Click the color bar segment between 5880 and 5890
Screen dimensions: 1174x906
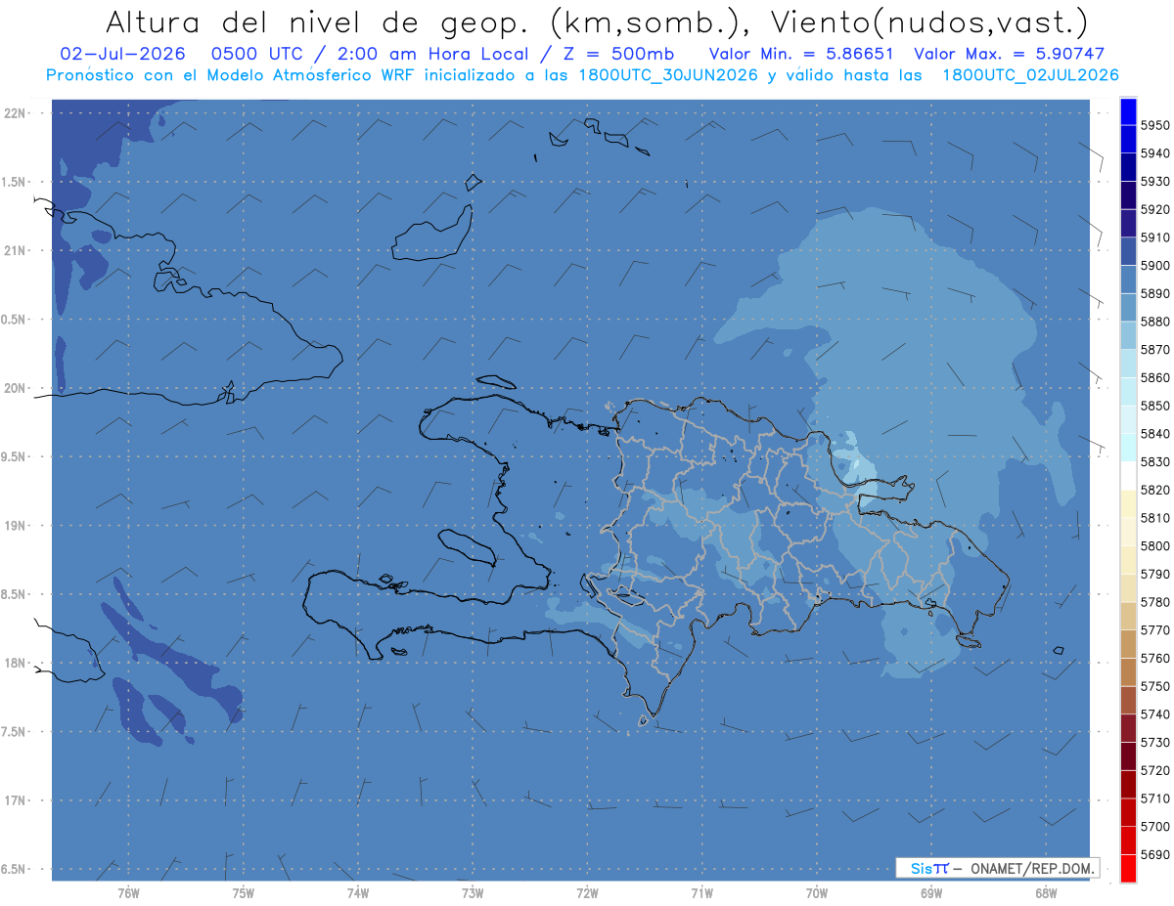pos(1128,308)
